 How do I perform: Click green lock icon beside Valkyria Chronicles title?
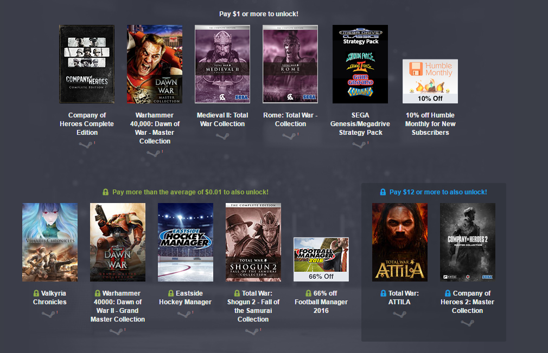click(x=36, y=293)
